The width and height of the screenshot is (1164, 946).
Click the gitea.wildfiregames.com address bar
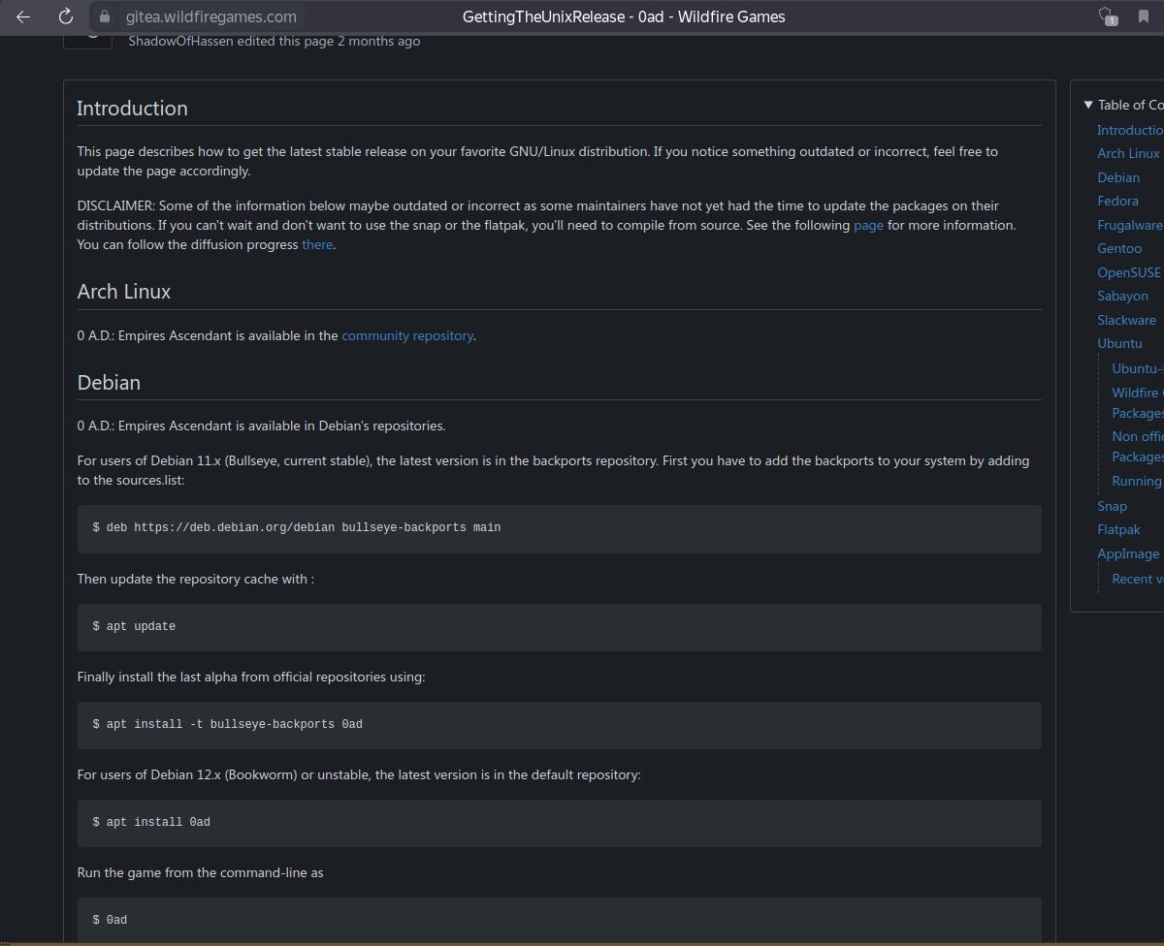click(211, 16)
